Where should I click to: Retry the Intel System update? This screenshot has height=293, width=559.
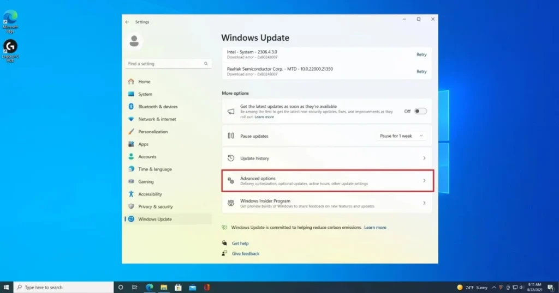(421, 54)
